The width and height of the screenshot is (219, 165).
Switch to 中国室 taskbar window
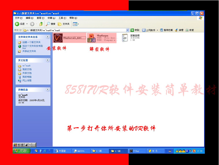(63, 151)
